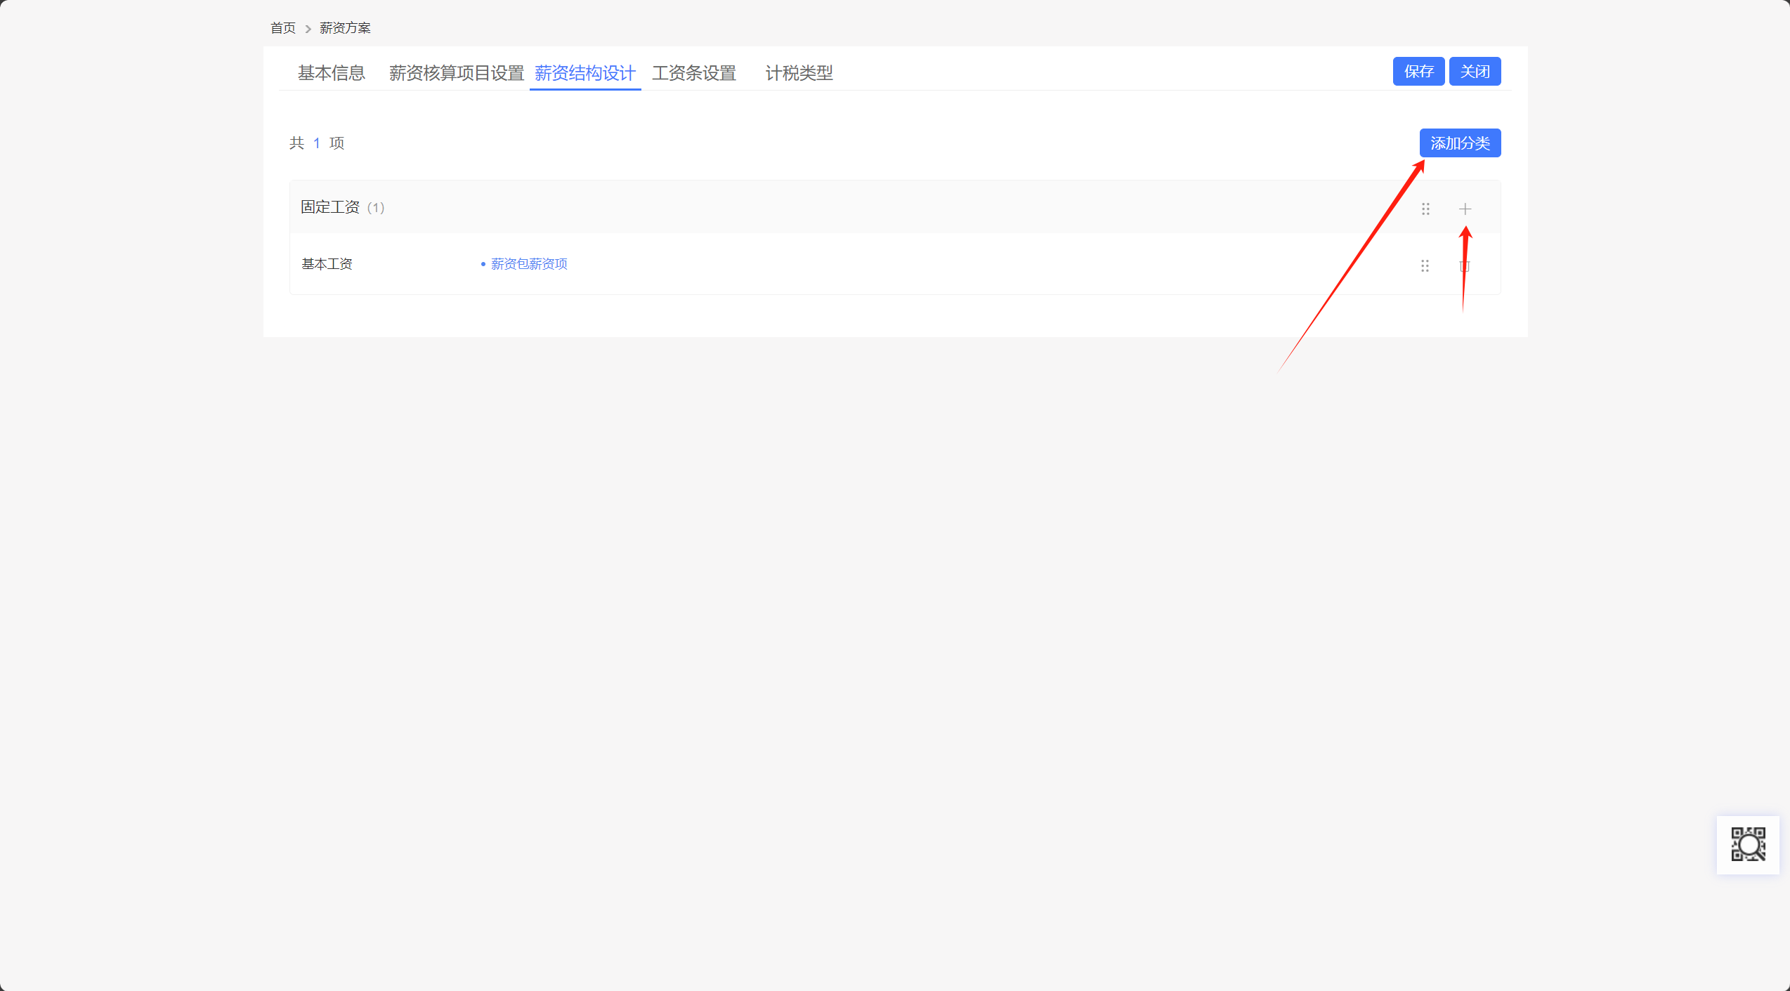Open the QR code scanner icon

[1748, 844]
